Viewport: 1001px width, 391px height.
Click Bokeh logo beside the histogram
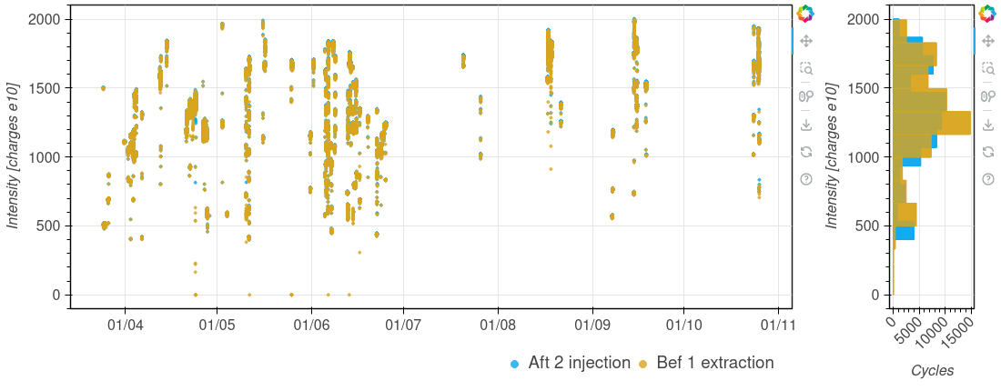click(987, 14)
